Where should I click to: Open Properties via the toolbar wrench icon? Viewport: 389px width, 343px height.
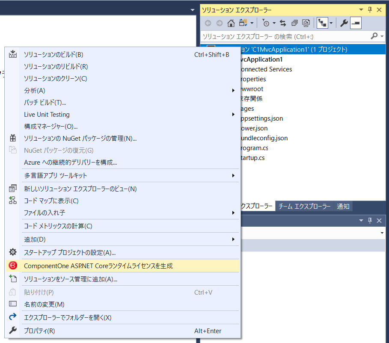(344, 24)
